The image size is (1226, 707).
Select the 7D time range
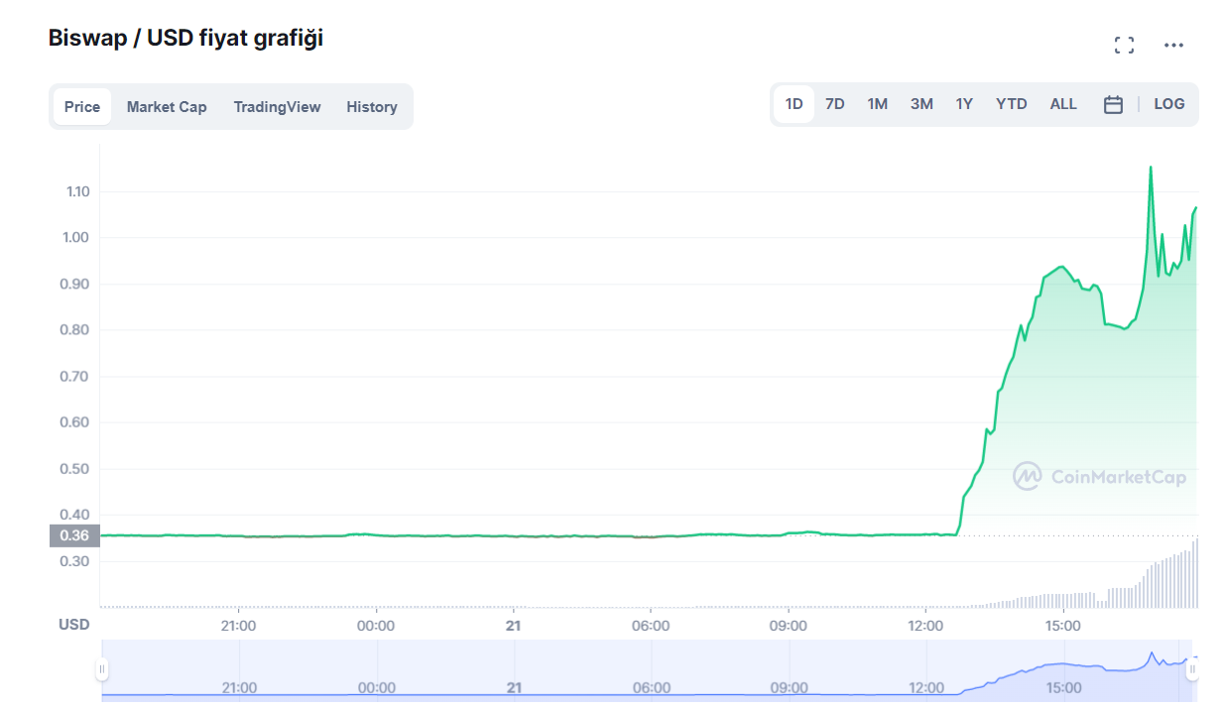point(835,104)
